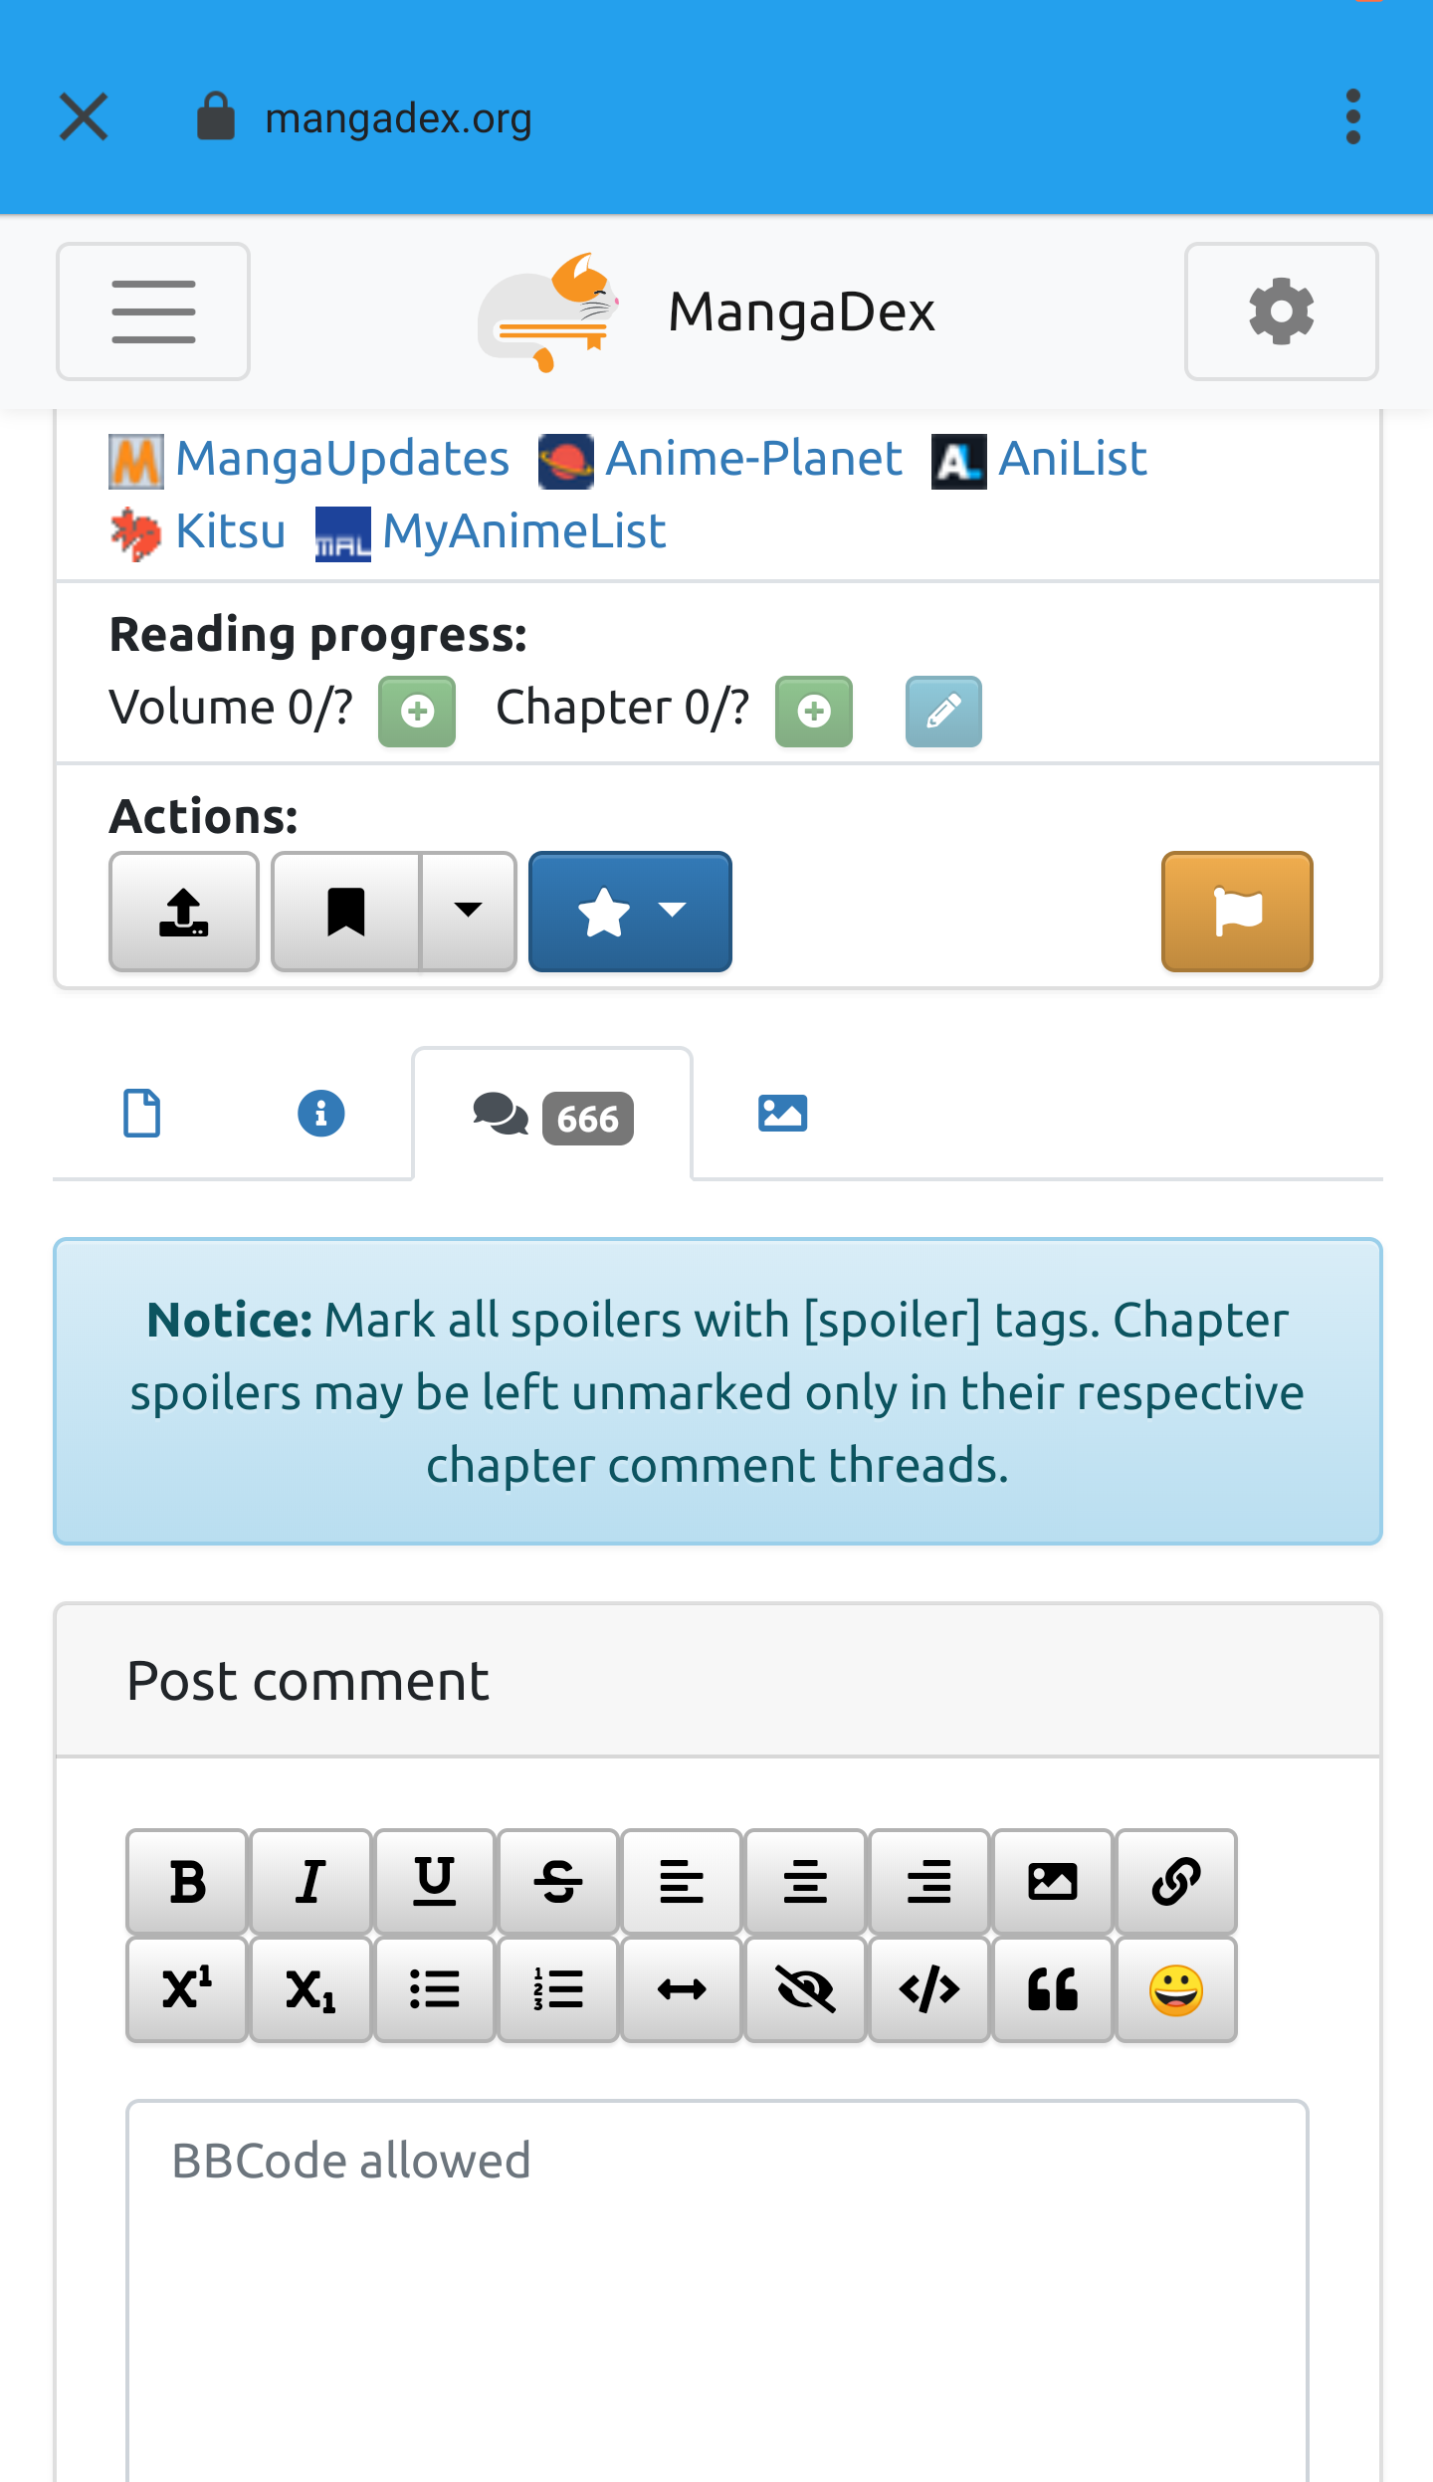This screenshot has width=1433, height=2482.
Task: Toggle spoiler tag with crossed-eye icon
Action: click(x=805, y=1989)
